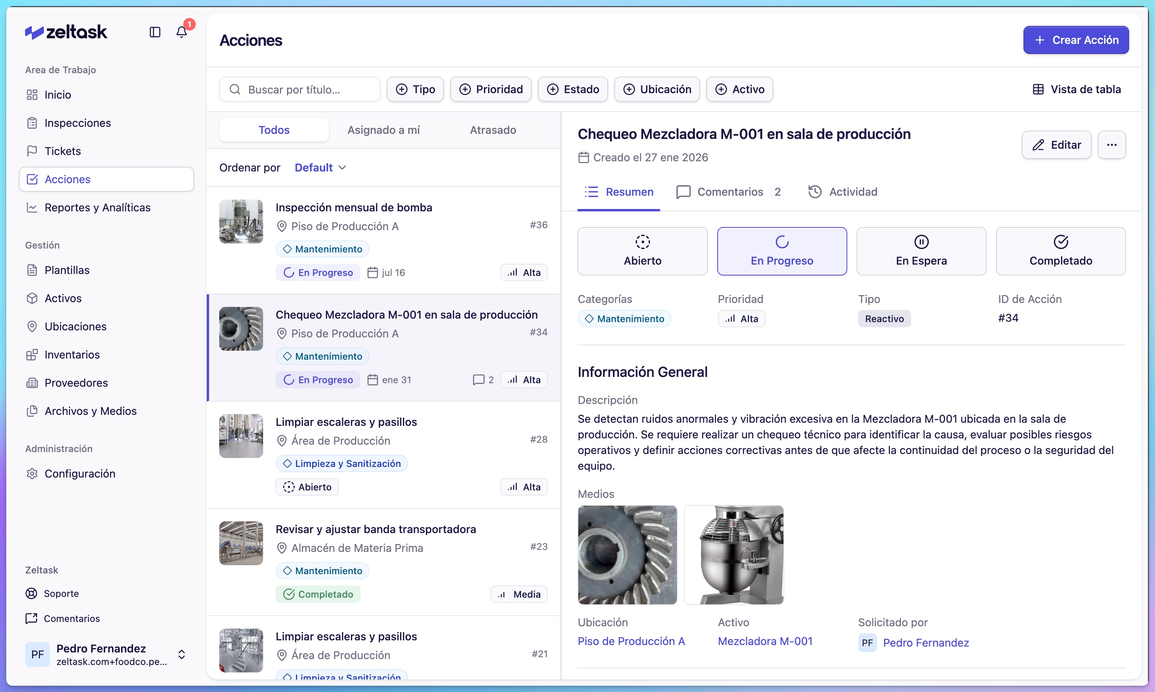Set status to Abierto
The height and width of the screenshot is (692, 1155).
tap(642, 251)
